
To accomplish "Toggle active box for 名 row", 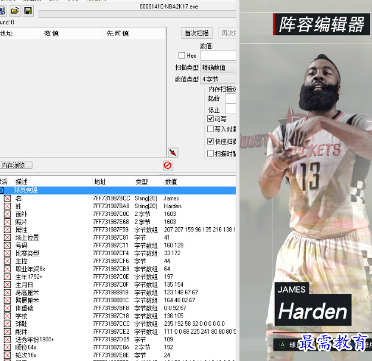I will pyautogui.click(x=7, y=199).
